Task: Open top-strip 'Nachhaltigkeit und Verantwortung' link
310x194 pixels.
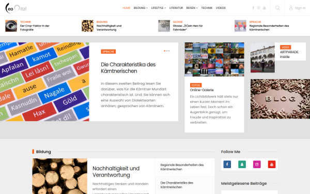Action: tap(109, 28)
